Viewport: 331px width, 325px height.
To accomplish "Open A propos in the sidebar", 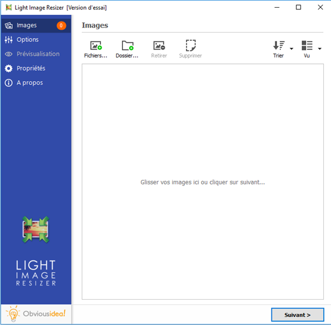I will click(x=36, y=83).
